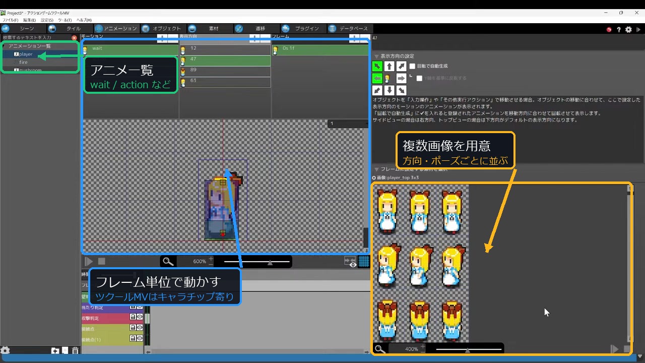Clear the search with the red X
Screen dimensions: 645x363
[75, 38]
